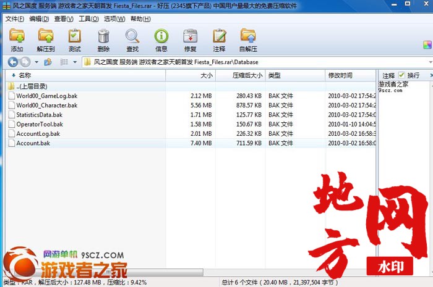Select the StatisticsData.bak file
433x287 pixels.
point(39,115)
